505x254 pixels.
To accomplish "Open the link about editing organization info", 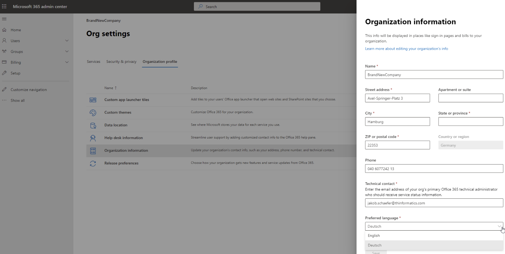I will click(406, 49).
